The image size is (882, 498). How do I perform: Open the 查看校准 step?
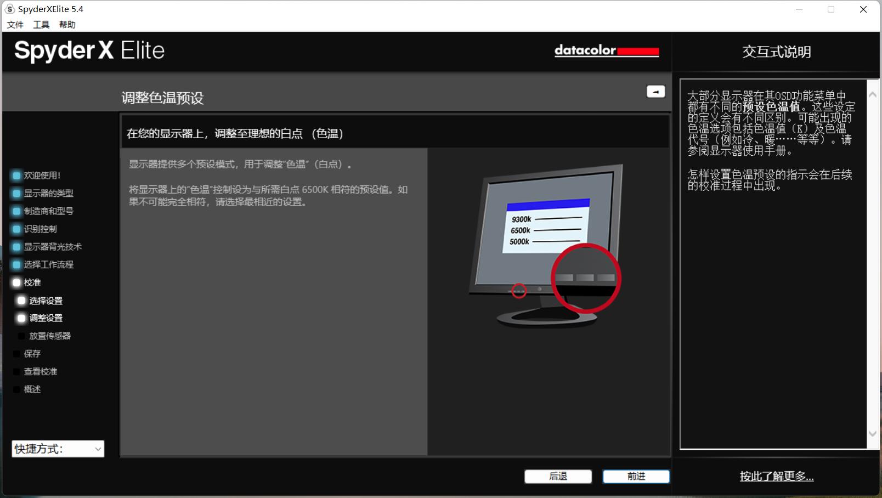[x=39, y=371]
